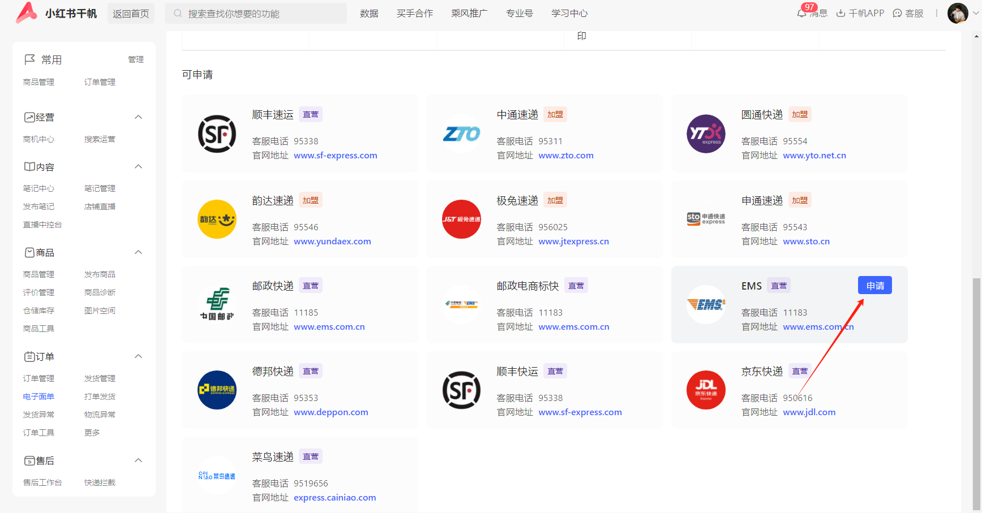Click the 直营 tag beside 京东快递

[800, 371]
